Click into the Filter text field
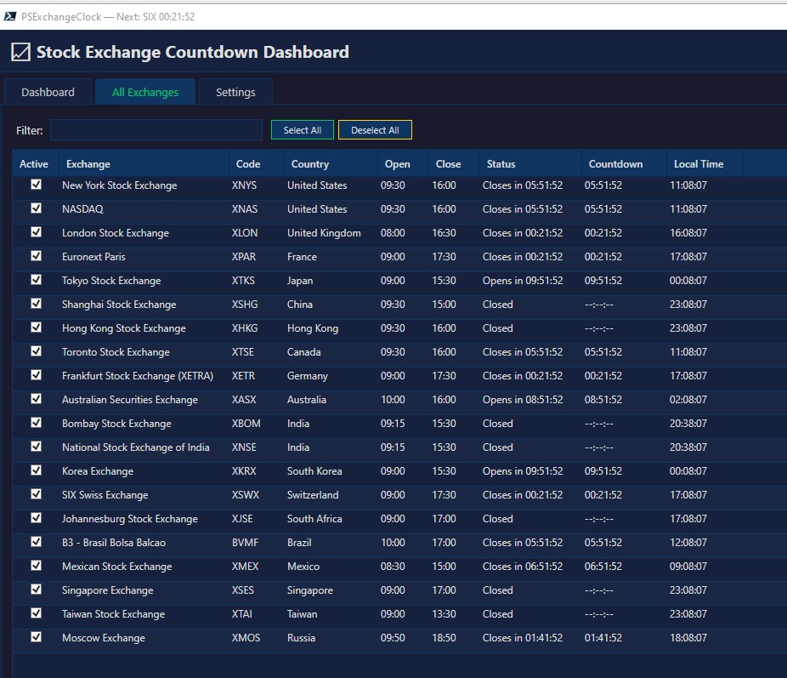This screenshot has width=787, height=678. pyautogui.click(x=156, y=130)
